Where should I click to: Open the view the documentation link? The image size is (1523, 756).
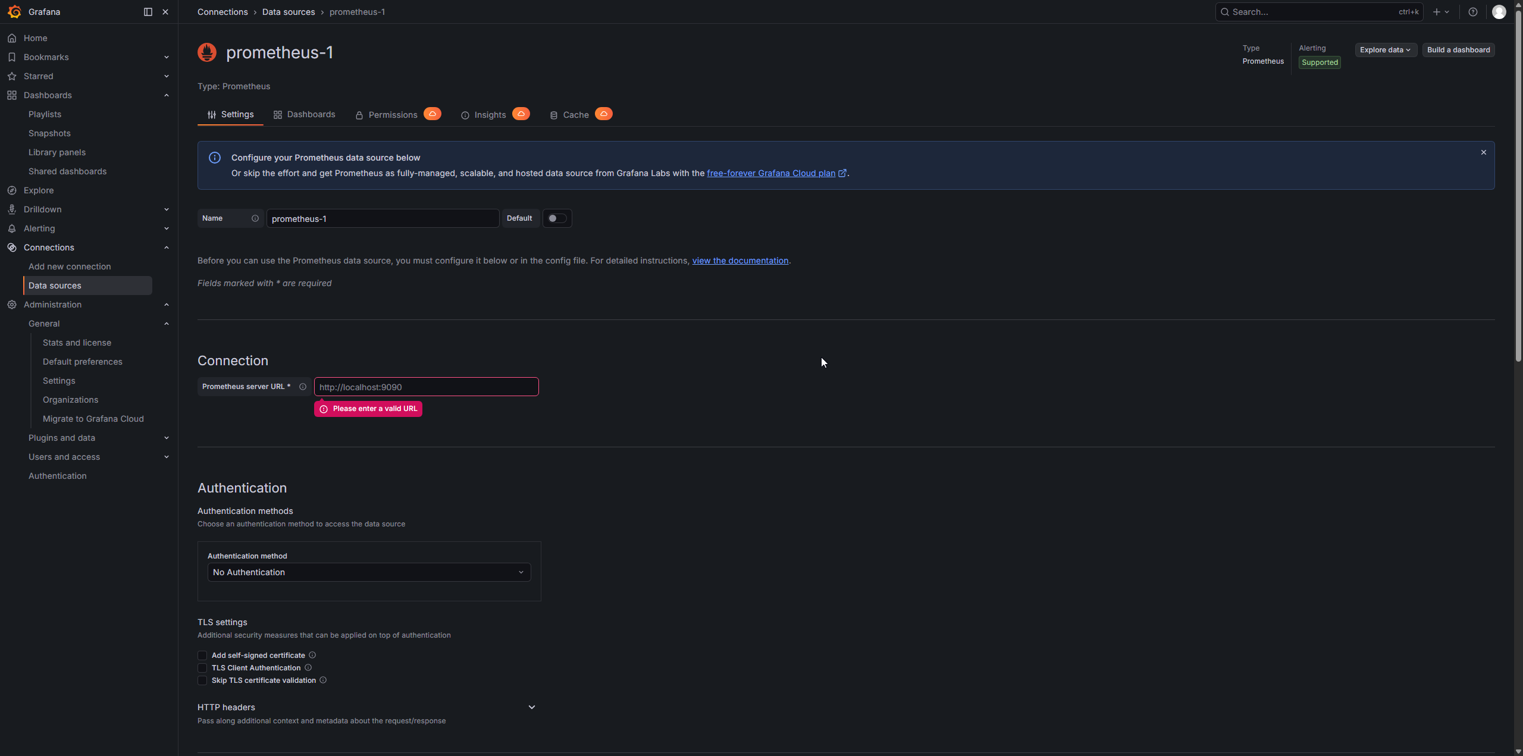pyautogui.click(x=740, y=261)
